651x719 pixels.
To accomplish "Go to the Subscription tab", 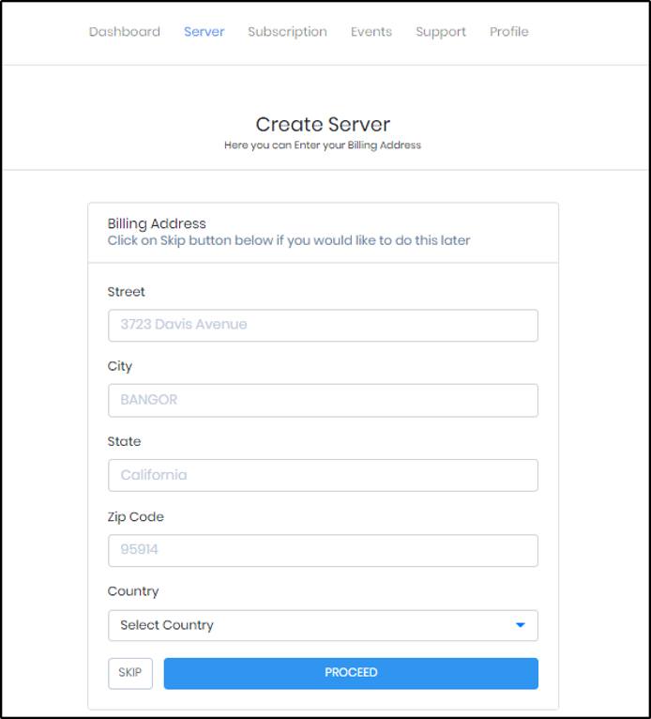I will tap(287, 32).
